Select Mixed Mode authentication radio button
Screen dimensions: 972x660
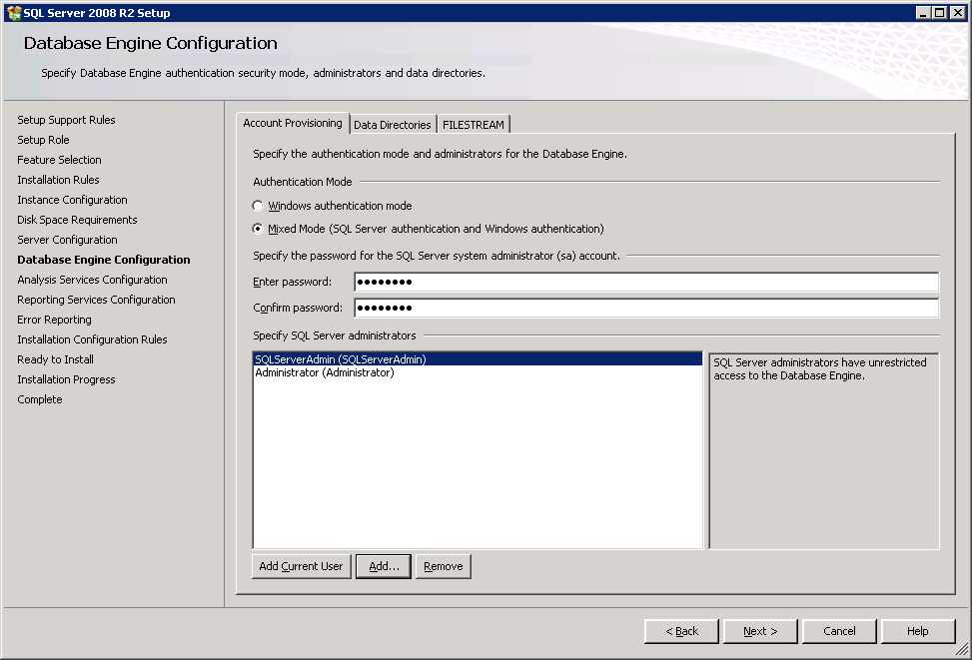click(258, 229)
